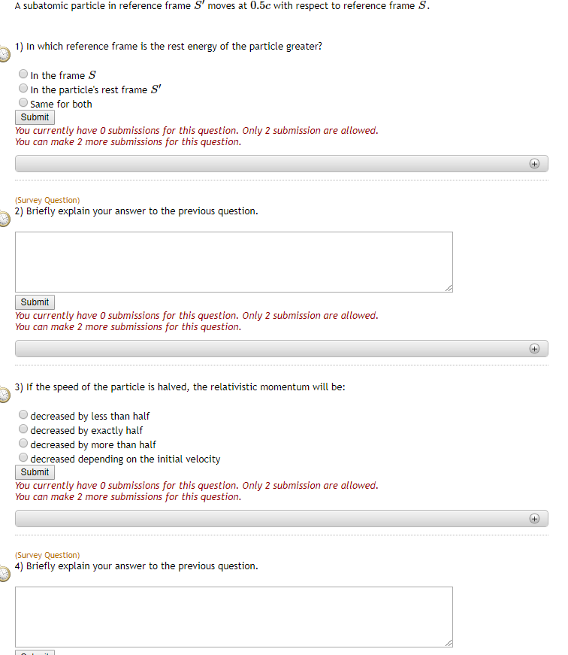
Task: Choose the 'Same for both' answer
Action: click(x=23, y=102)
